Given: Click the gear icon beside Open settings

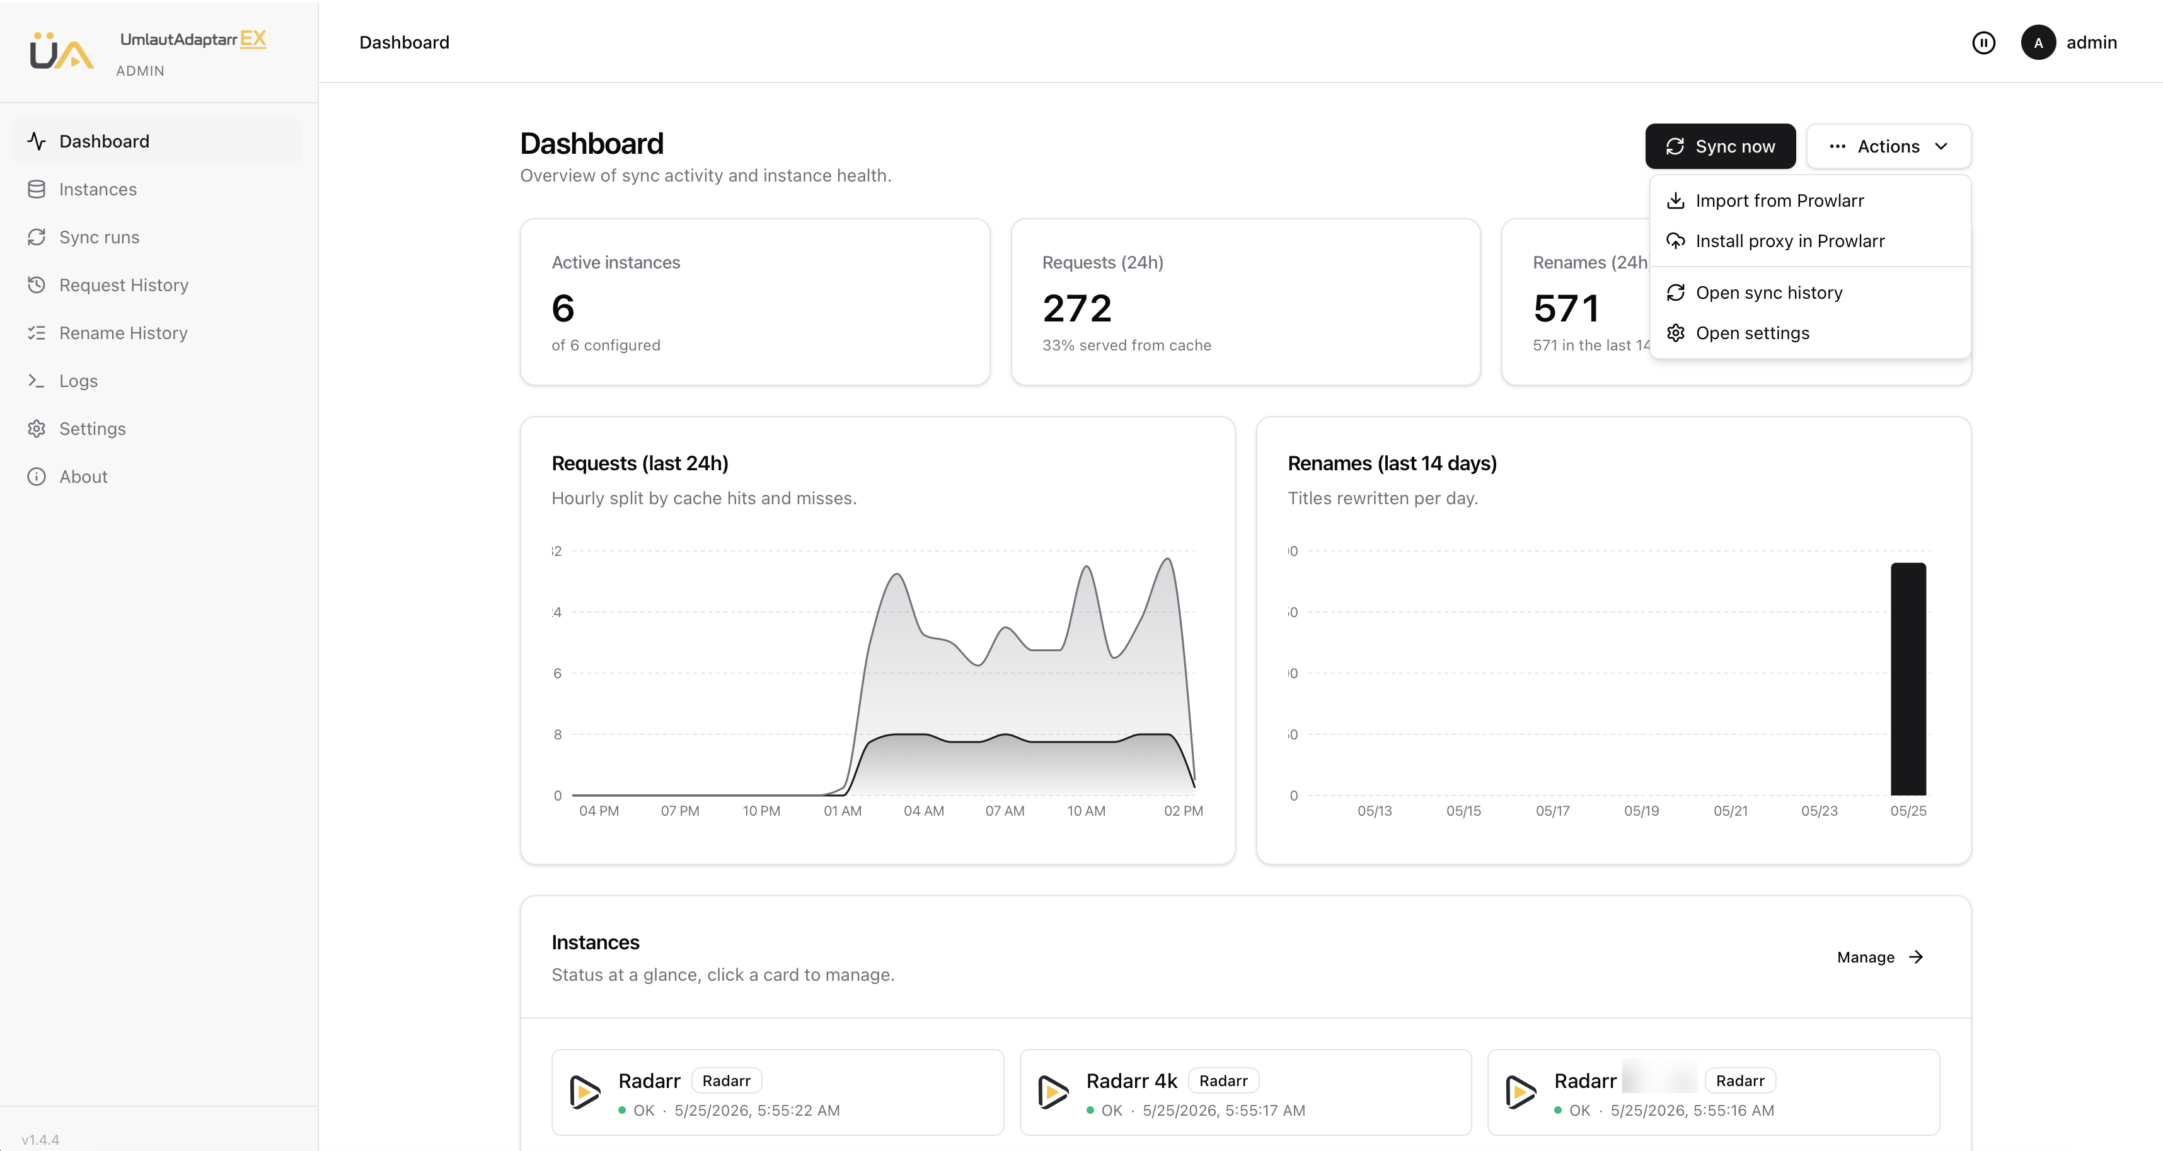Looking at the screenshot, I should (1675, 332).
